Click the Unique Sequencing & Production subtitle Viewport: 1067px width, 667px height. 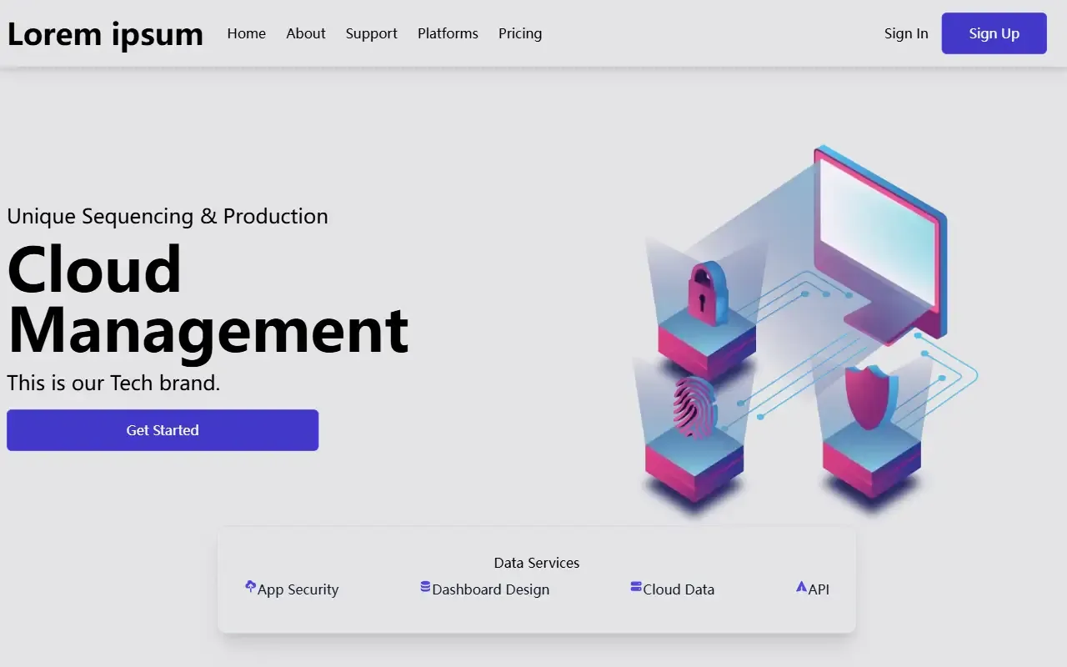point(168,217)
